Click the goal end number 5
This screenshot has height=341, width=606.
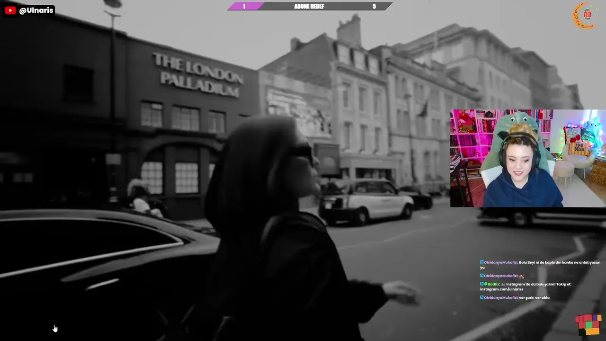tap(374, 6)
